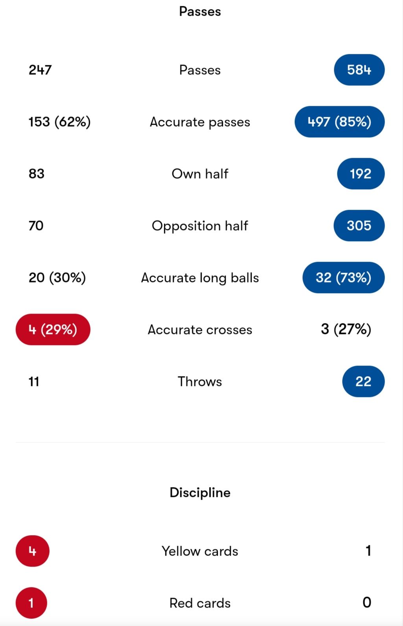This screenshot has width=403, height=626.
Task: Tap the blue 22 throws badge
Action: 363,381
